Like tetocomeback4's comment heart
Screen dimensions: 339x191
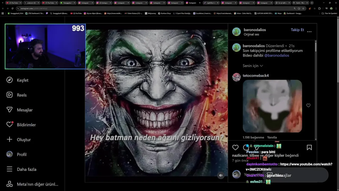click(x=308, y=106)
